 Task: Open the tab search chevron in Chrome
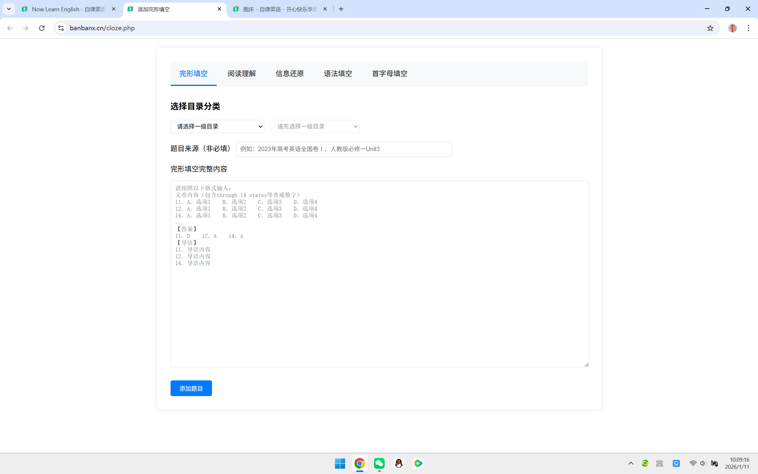click(9, 9)
